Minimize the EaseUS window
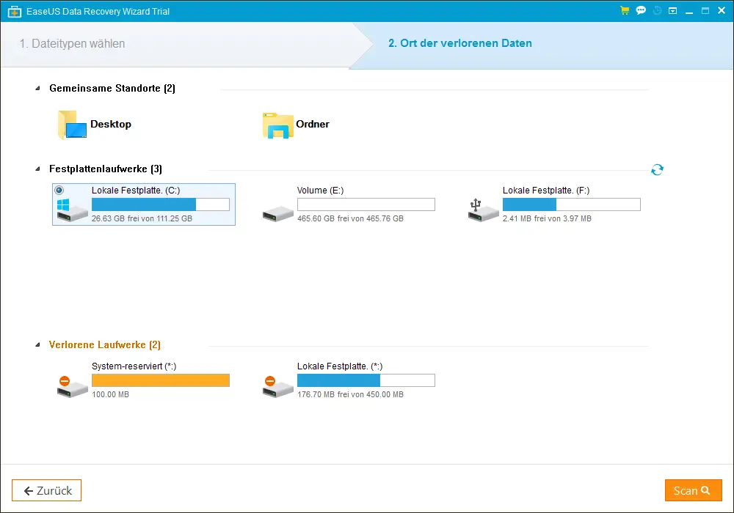The width and height of the screenshot is (734, 513). pos(689,11)
